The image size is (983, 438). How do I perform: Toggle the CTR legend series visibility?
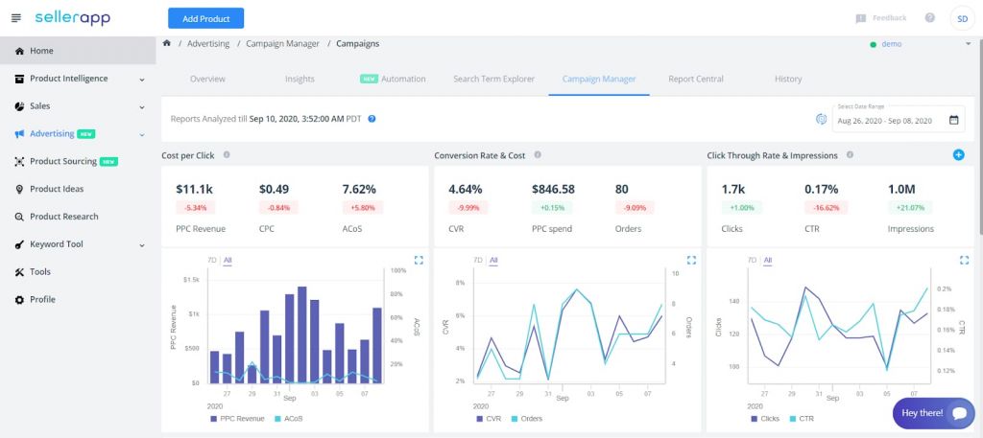(803, 419)
